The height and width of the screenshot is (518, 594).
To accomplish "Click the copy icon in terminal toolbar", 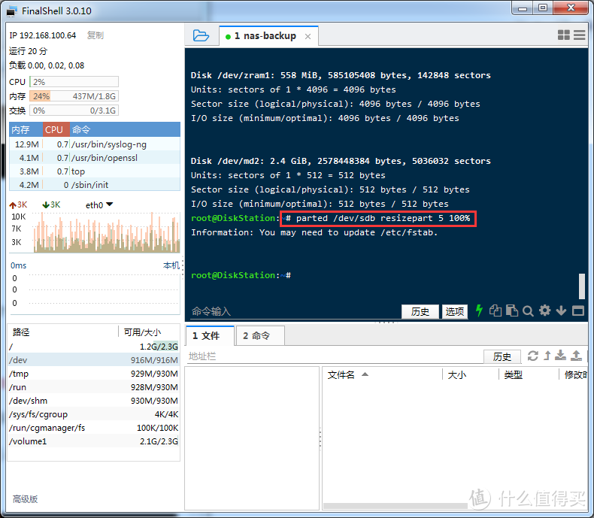I will pos(496,311).
